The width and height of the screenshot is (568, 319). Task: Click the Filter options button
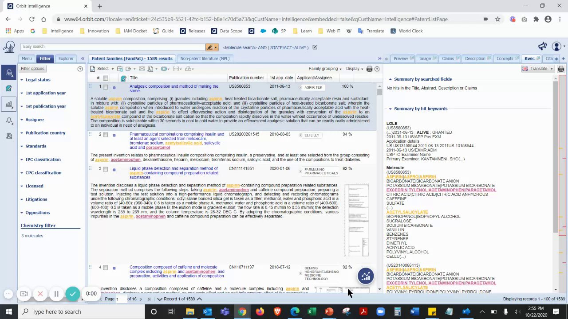tap(32, 69)
